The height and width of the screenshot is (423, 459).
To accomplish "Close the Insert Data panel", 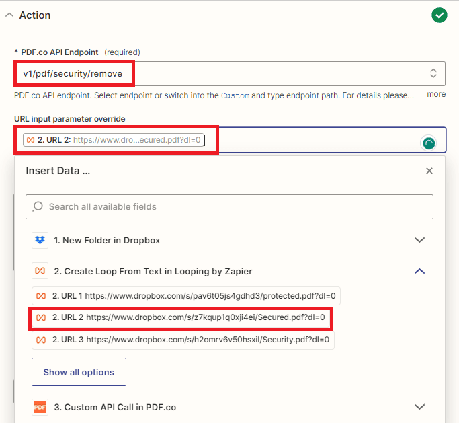I will [x=429, y=171].
